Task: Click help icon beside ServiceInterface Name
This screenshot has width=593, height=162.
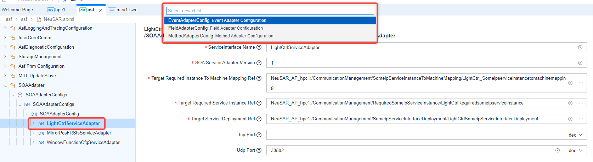Action: pyautogui.click(x=259, y=47)
